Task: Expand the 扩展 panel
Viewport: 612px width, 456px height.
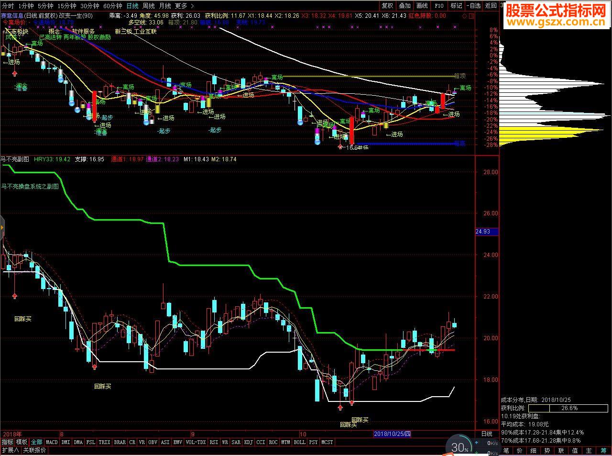Action: [10, 450]
